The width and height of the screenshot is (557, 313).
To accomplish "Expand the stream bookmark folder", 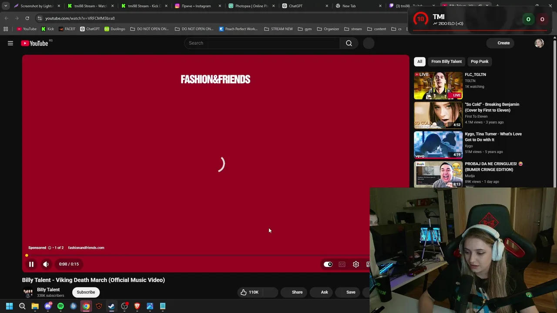I will [x=353, y=29].
